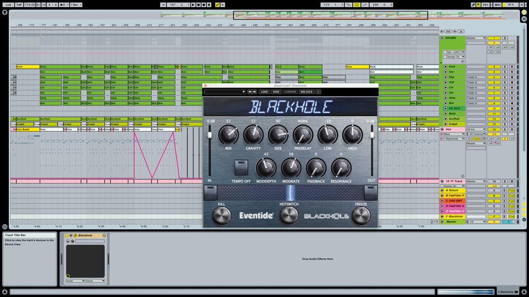Open the Master output routing dropdown on DRUMS
The image size is (529, 297).
(476, 38)
